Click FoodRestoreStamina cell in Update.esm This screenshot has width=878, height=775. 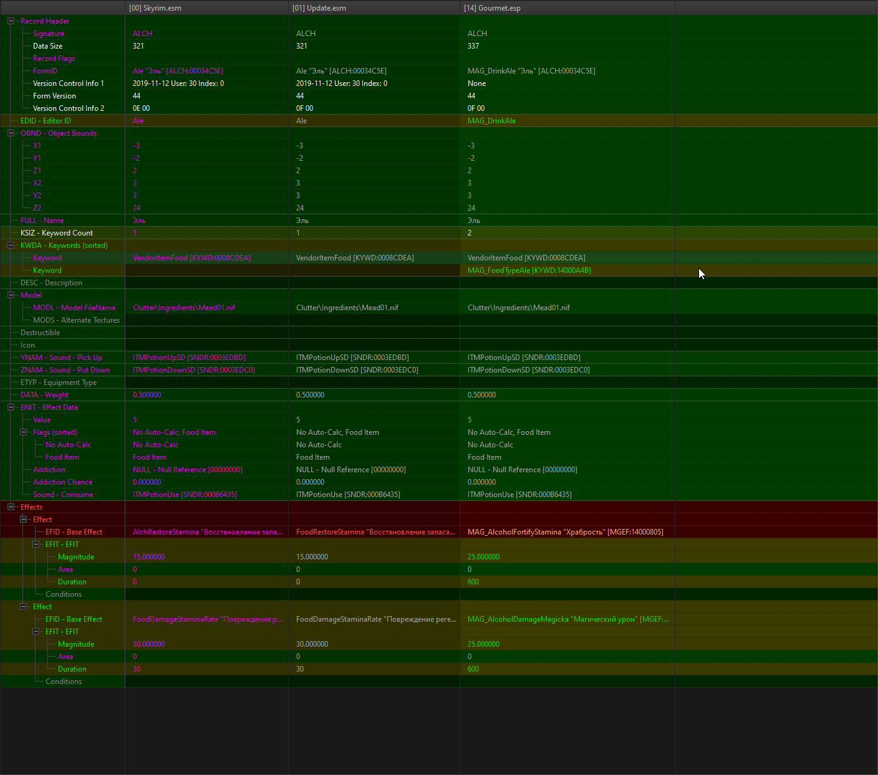point(375,532)
